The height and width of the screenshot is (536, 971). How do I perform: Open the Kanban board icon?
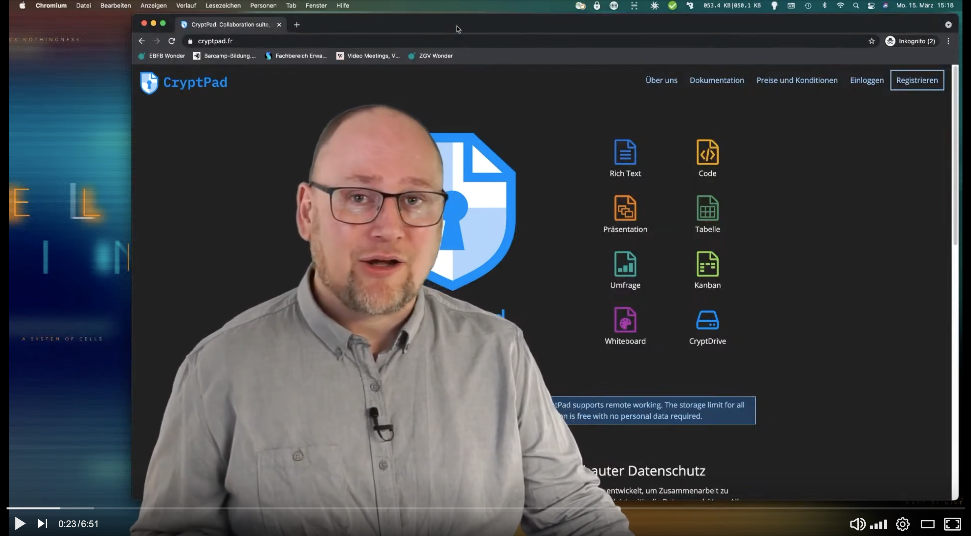tap(707, 264)
